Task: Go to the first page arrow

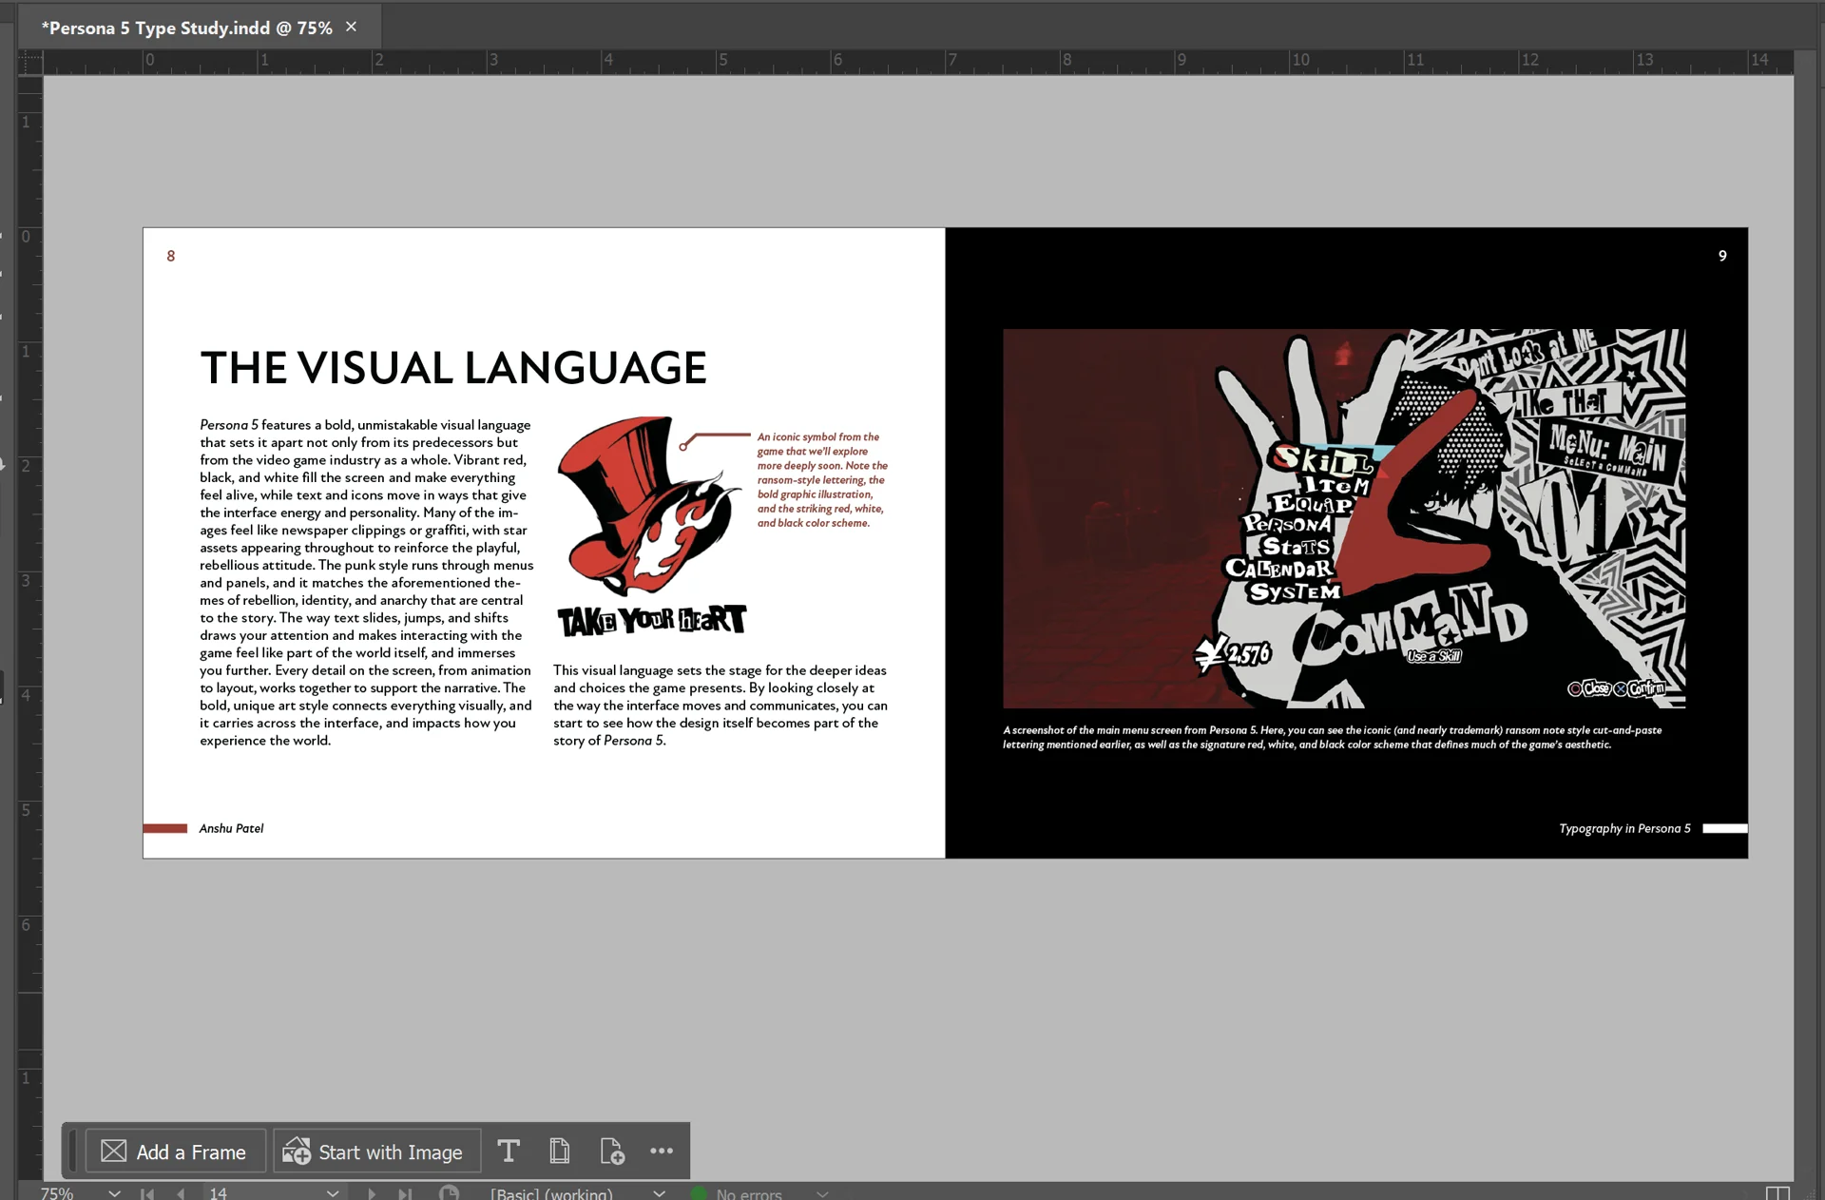Action: click(147, 1193)
